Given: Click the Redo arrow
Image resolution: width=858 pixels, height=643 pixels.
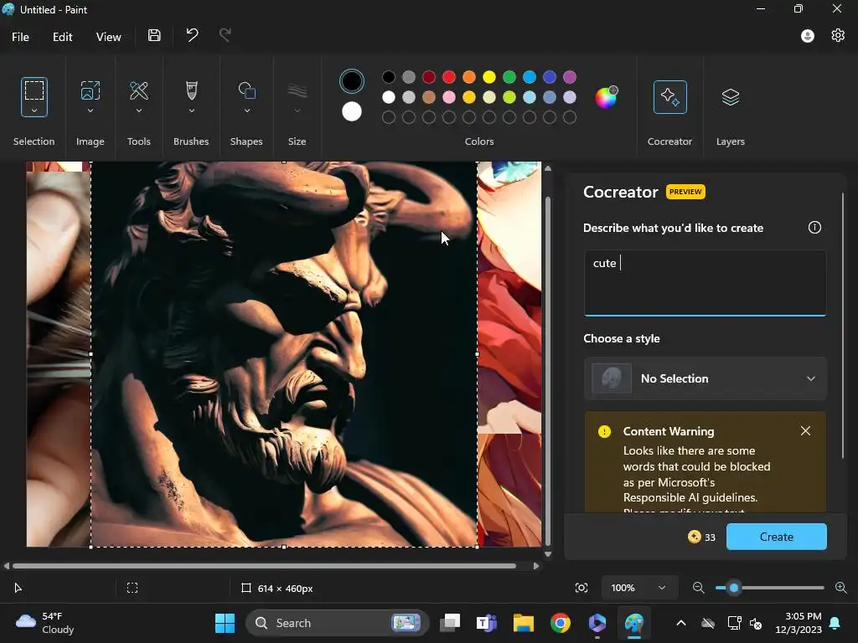Looking at the screenshot, I should 225,35.
